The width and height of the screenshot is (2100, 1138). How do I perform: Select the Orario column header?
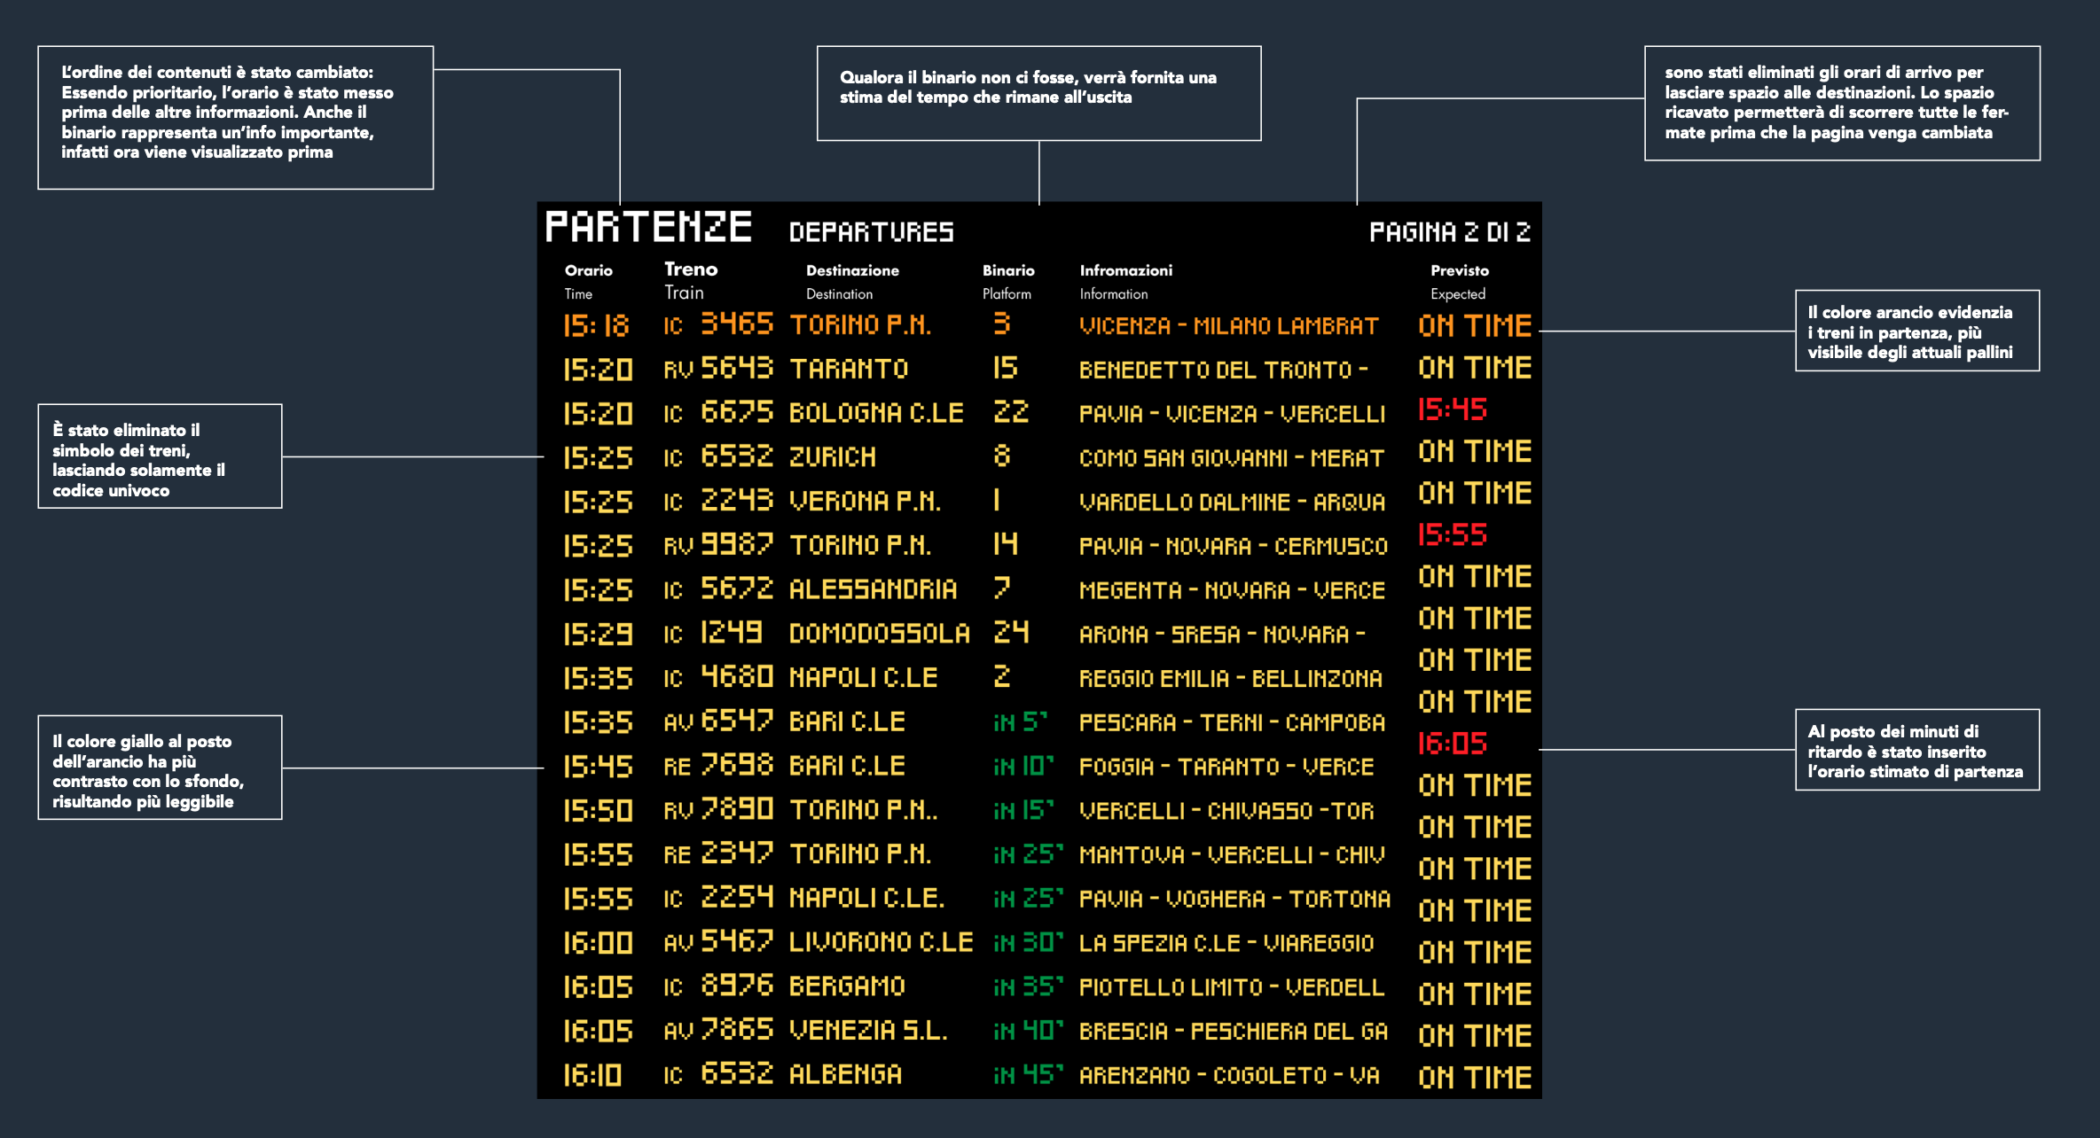[x=589, y=271]
